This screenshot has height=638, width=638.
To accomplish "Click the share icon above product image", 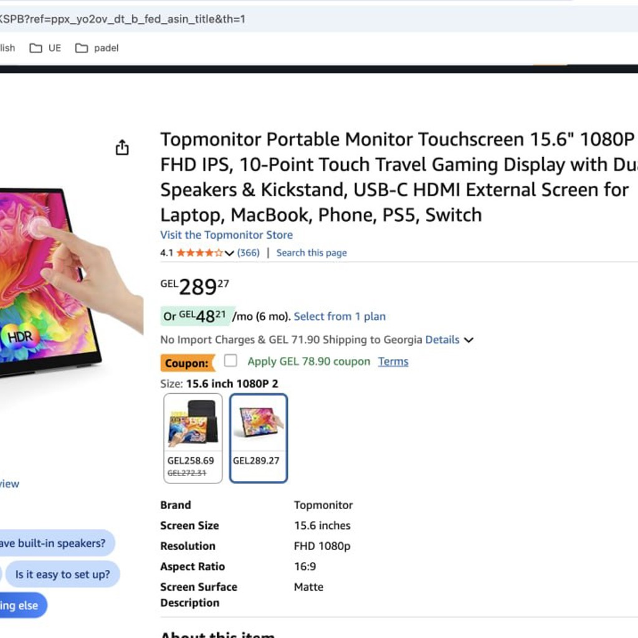I will (122, 147).
